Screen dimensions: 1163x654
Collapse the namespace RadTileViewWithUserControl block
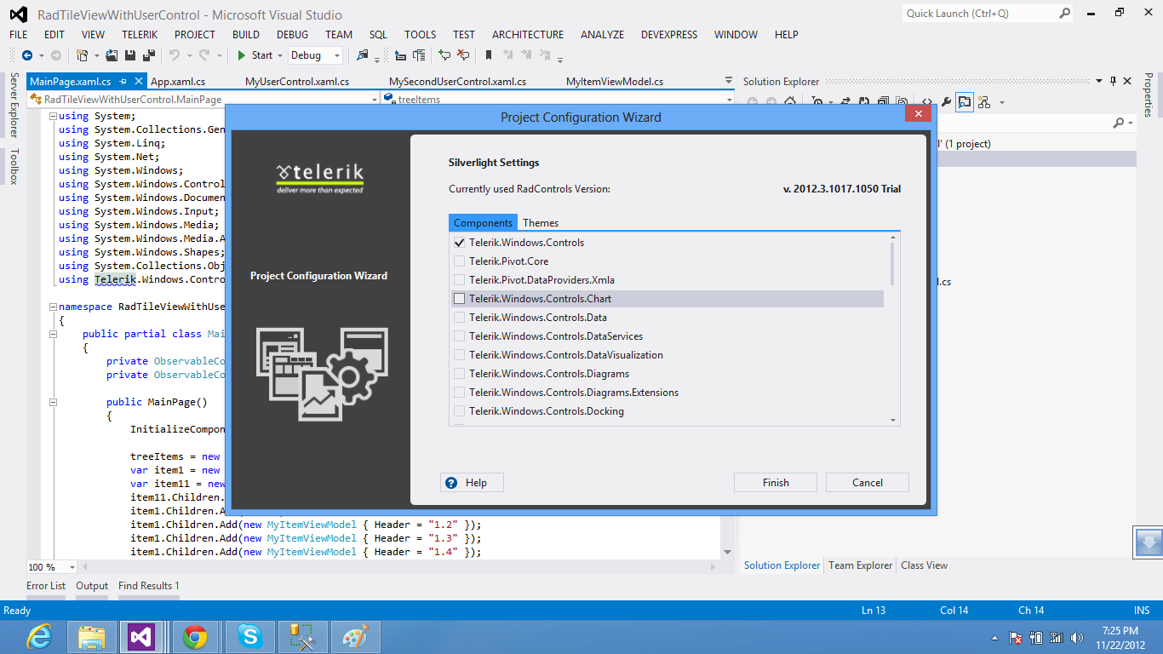(x=53, y=307)
